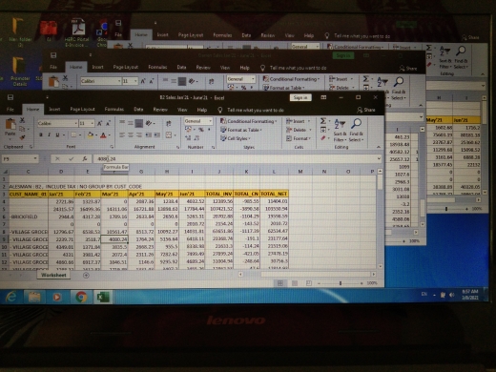
Task: Click the Insert Function fx icon
Action: pos(85,158)
